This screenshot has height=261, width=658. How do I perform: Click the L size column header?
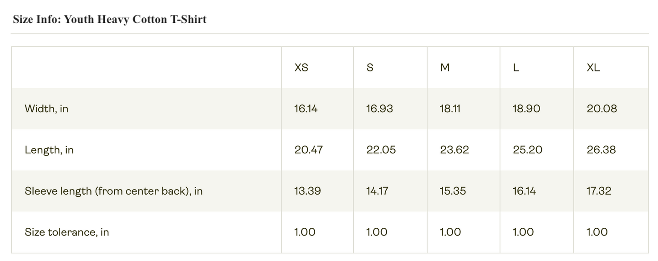[x=516, y=68]
